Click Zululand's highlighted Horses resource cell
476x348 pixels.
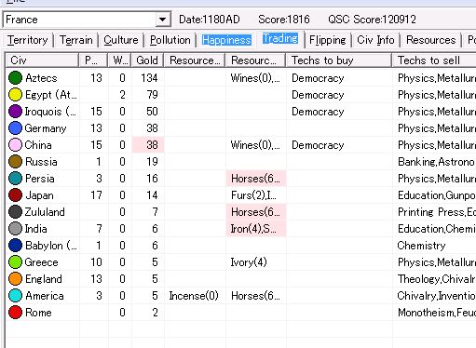point(255,212)
